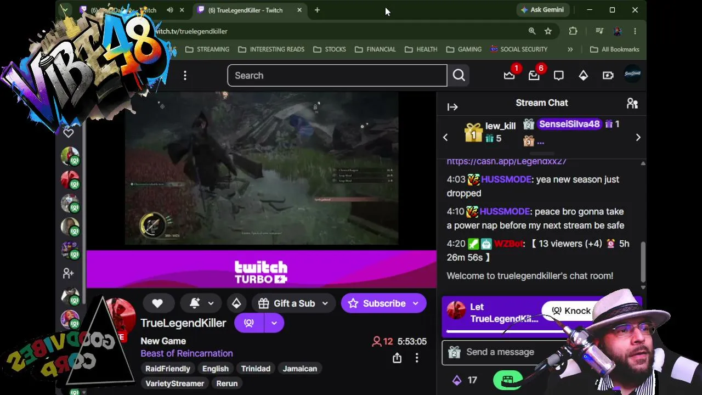Select the RaidFriendly tag
This screenshot has width=702, height=395.
tap(167, 369)
